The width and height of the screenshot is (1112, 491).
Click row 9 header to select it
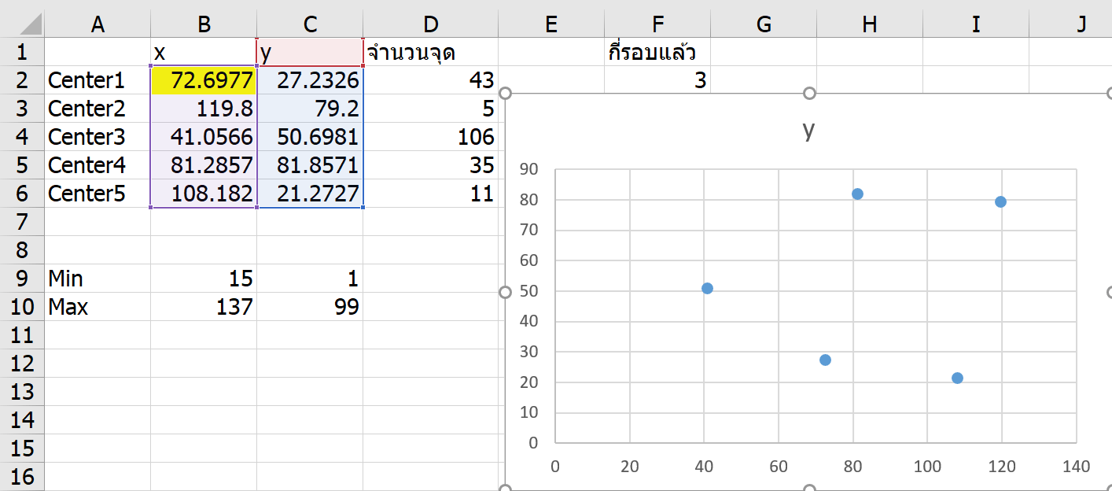pos(21,279)
